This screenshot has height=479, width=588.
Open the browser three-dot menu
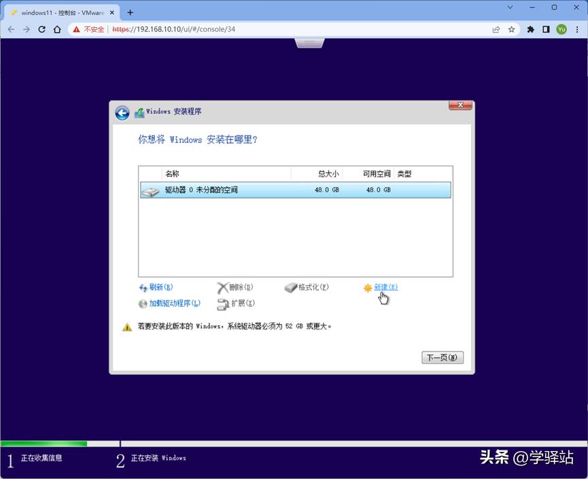[x=578, y=29]
